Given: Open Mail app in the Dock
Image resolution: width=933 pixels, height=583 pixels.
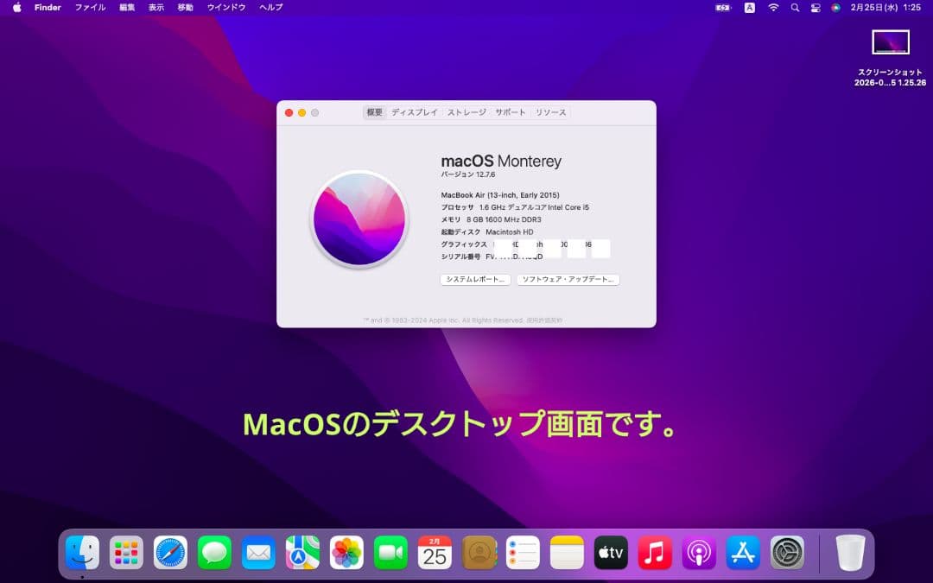Looking at the screenshot, I should click(x=258, y=552).
